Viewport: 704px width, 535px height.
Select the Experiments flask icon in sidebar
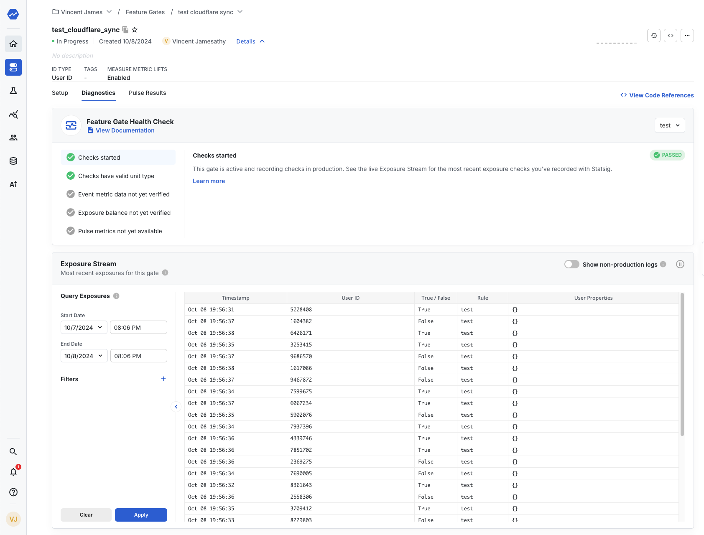click(x=13, y=91)
